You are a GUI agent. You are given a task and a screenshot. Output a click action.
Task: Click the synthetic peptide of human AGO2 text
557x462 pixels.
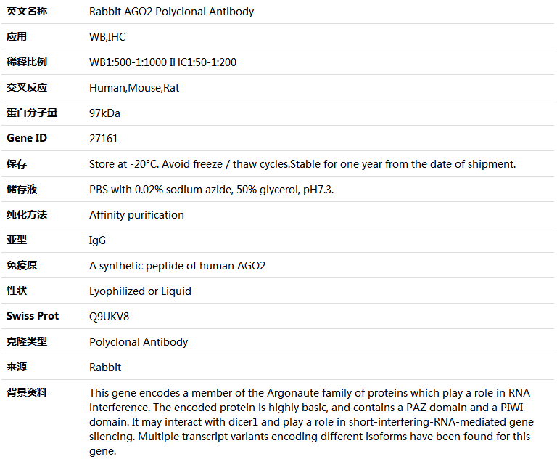tap(177, 266)
